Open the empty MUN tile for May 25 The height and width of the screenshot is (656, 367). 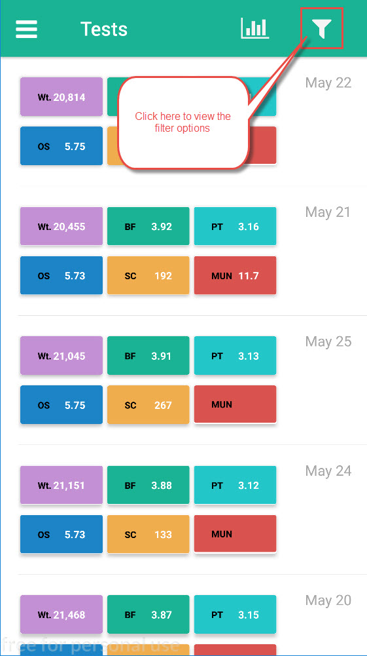point(235,405)
